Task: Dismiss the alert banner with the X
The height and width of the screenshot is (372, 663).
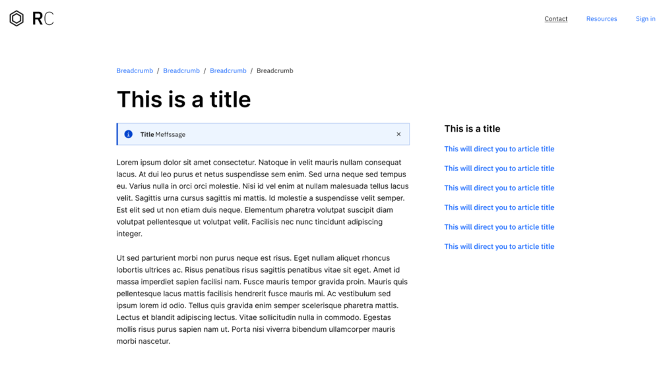Action: click(x=398, y=134)
